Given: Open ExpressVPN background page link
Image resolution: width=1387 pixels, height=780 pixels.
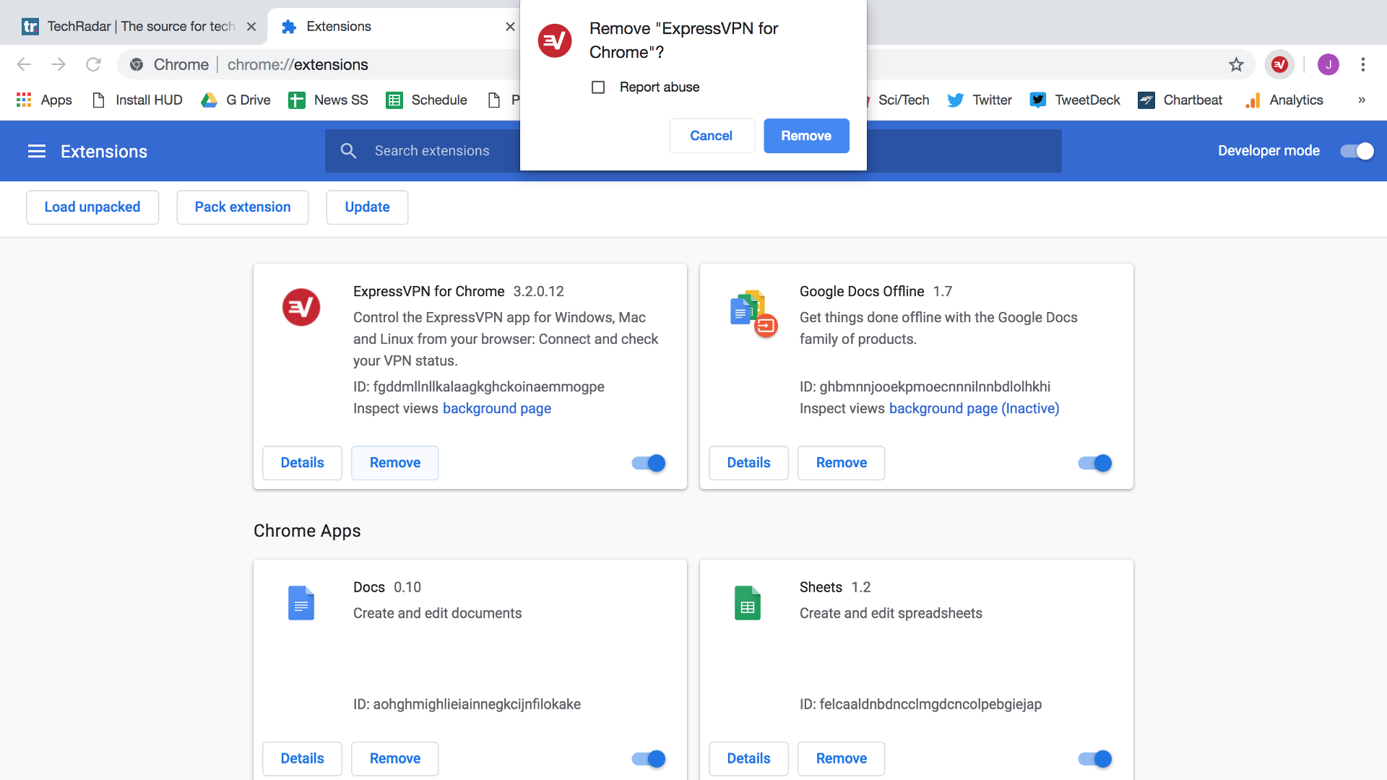Looking at the screenshot, I should click(x=497, y=409).
